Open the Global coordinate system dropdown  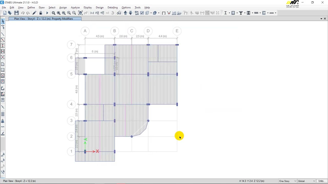[x=306, y=181]
